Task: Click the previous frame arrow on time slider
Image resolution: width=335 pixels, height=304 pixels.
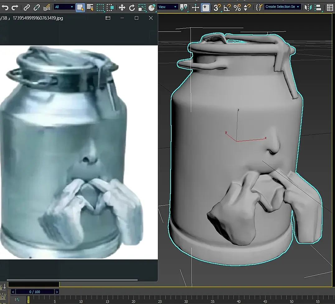Action: tap(13, 292)
